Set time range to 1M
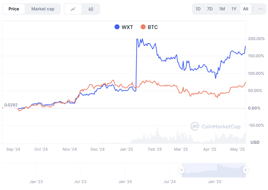 pyautogui.click(x=222, y=9)
